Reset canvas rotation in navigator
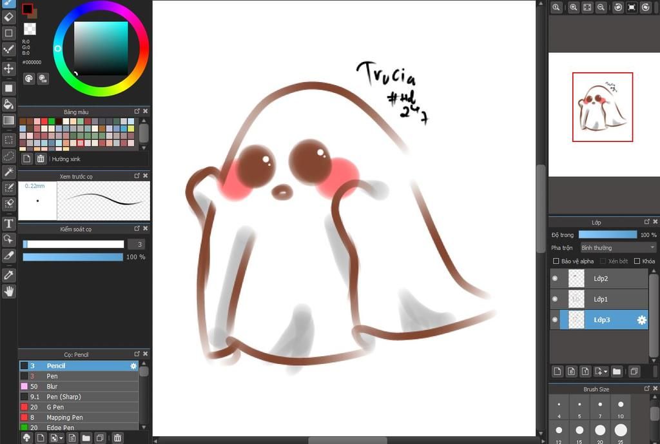 632,7
